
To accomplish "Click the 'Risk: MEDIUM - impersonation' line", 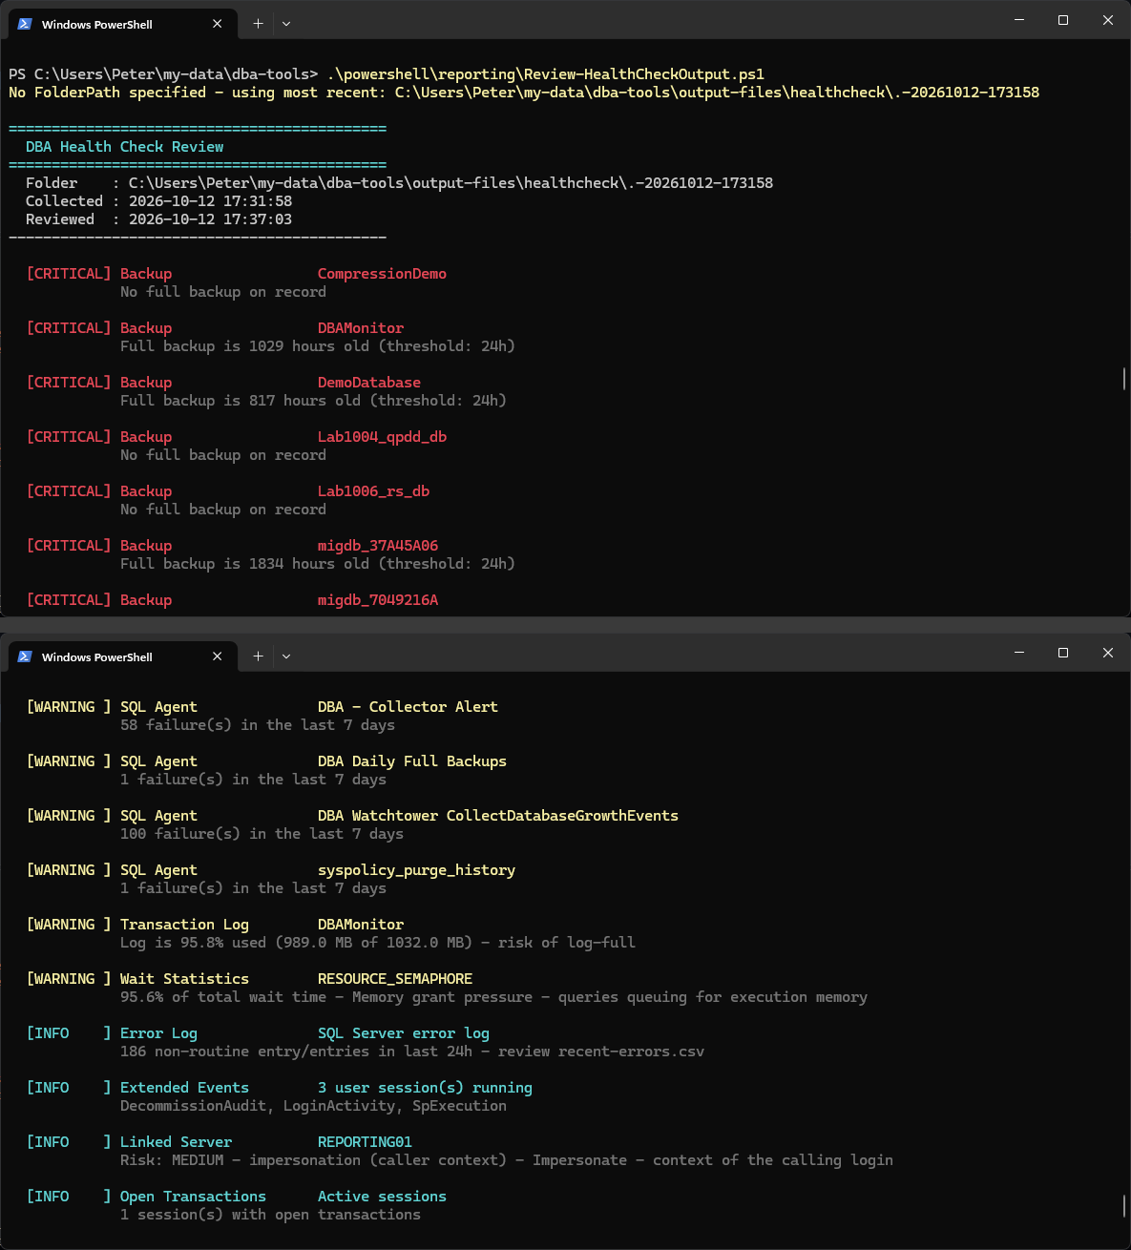I will coord(507,1160).
